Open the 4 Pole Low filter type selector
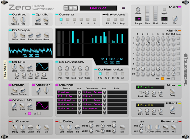This screenshot has width=190, height=139. [150, 87]
